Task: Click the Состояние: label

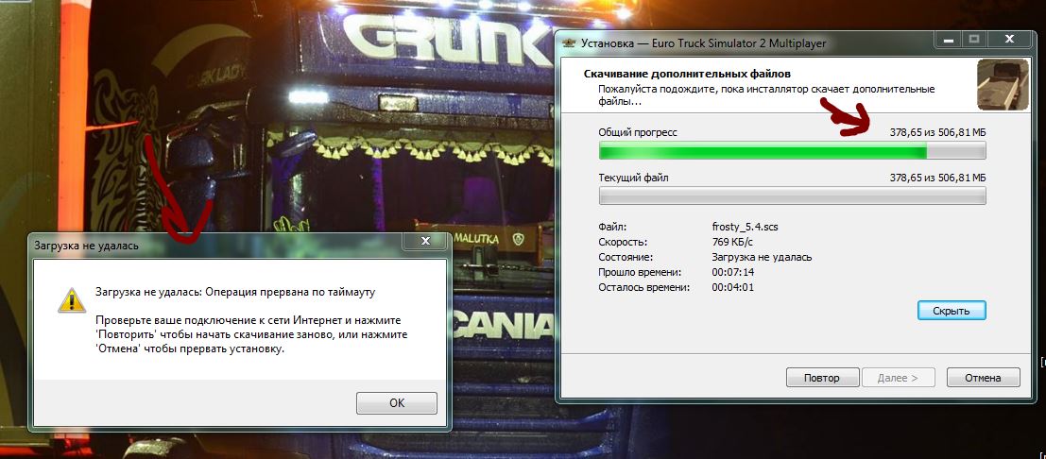Action: click(626, 258)
